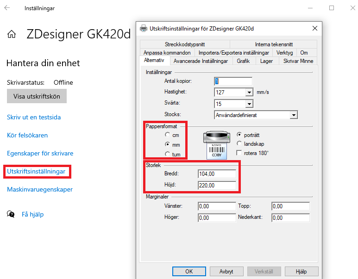Viewport: 358px width, 279px height.
Task: Switch to the Avancerade Inställningar tab
Action: pyautogui.click(x=200, y=61)
